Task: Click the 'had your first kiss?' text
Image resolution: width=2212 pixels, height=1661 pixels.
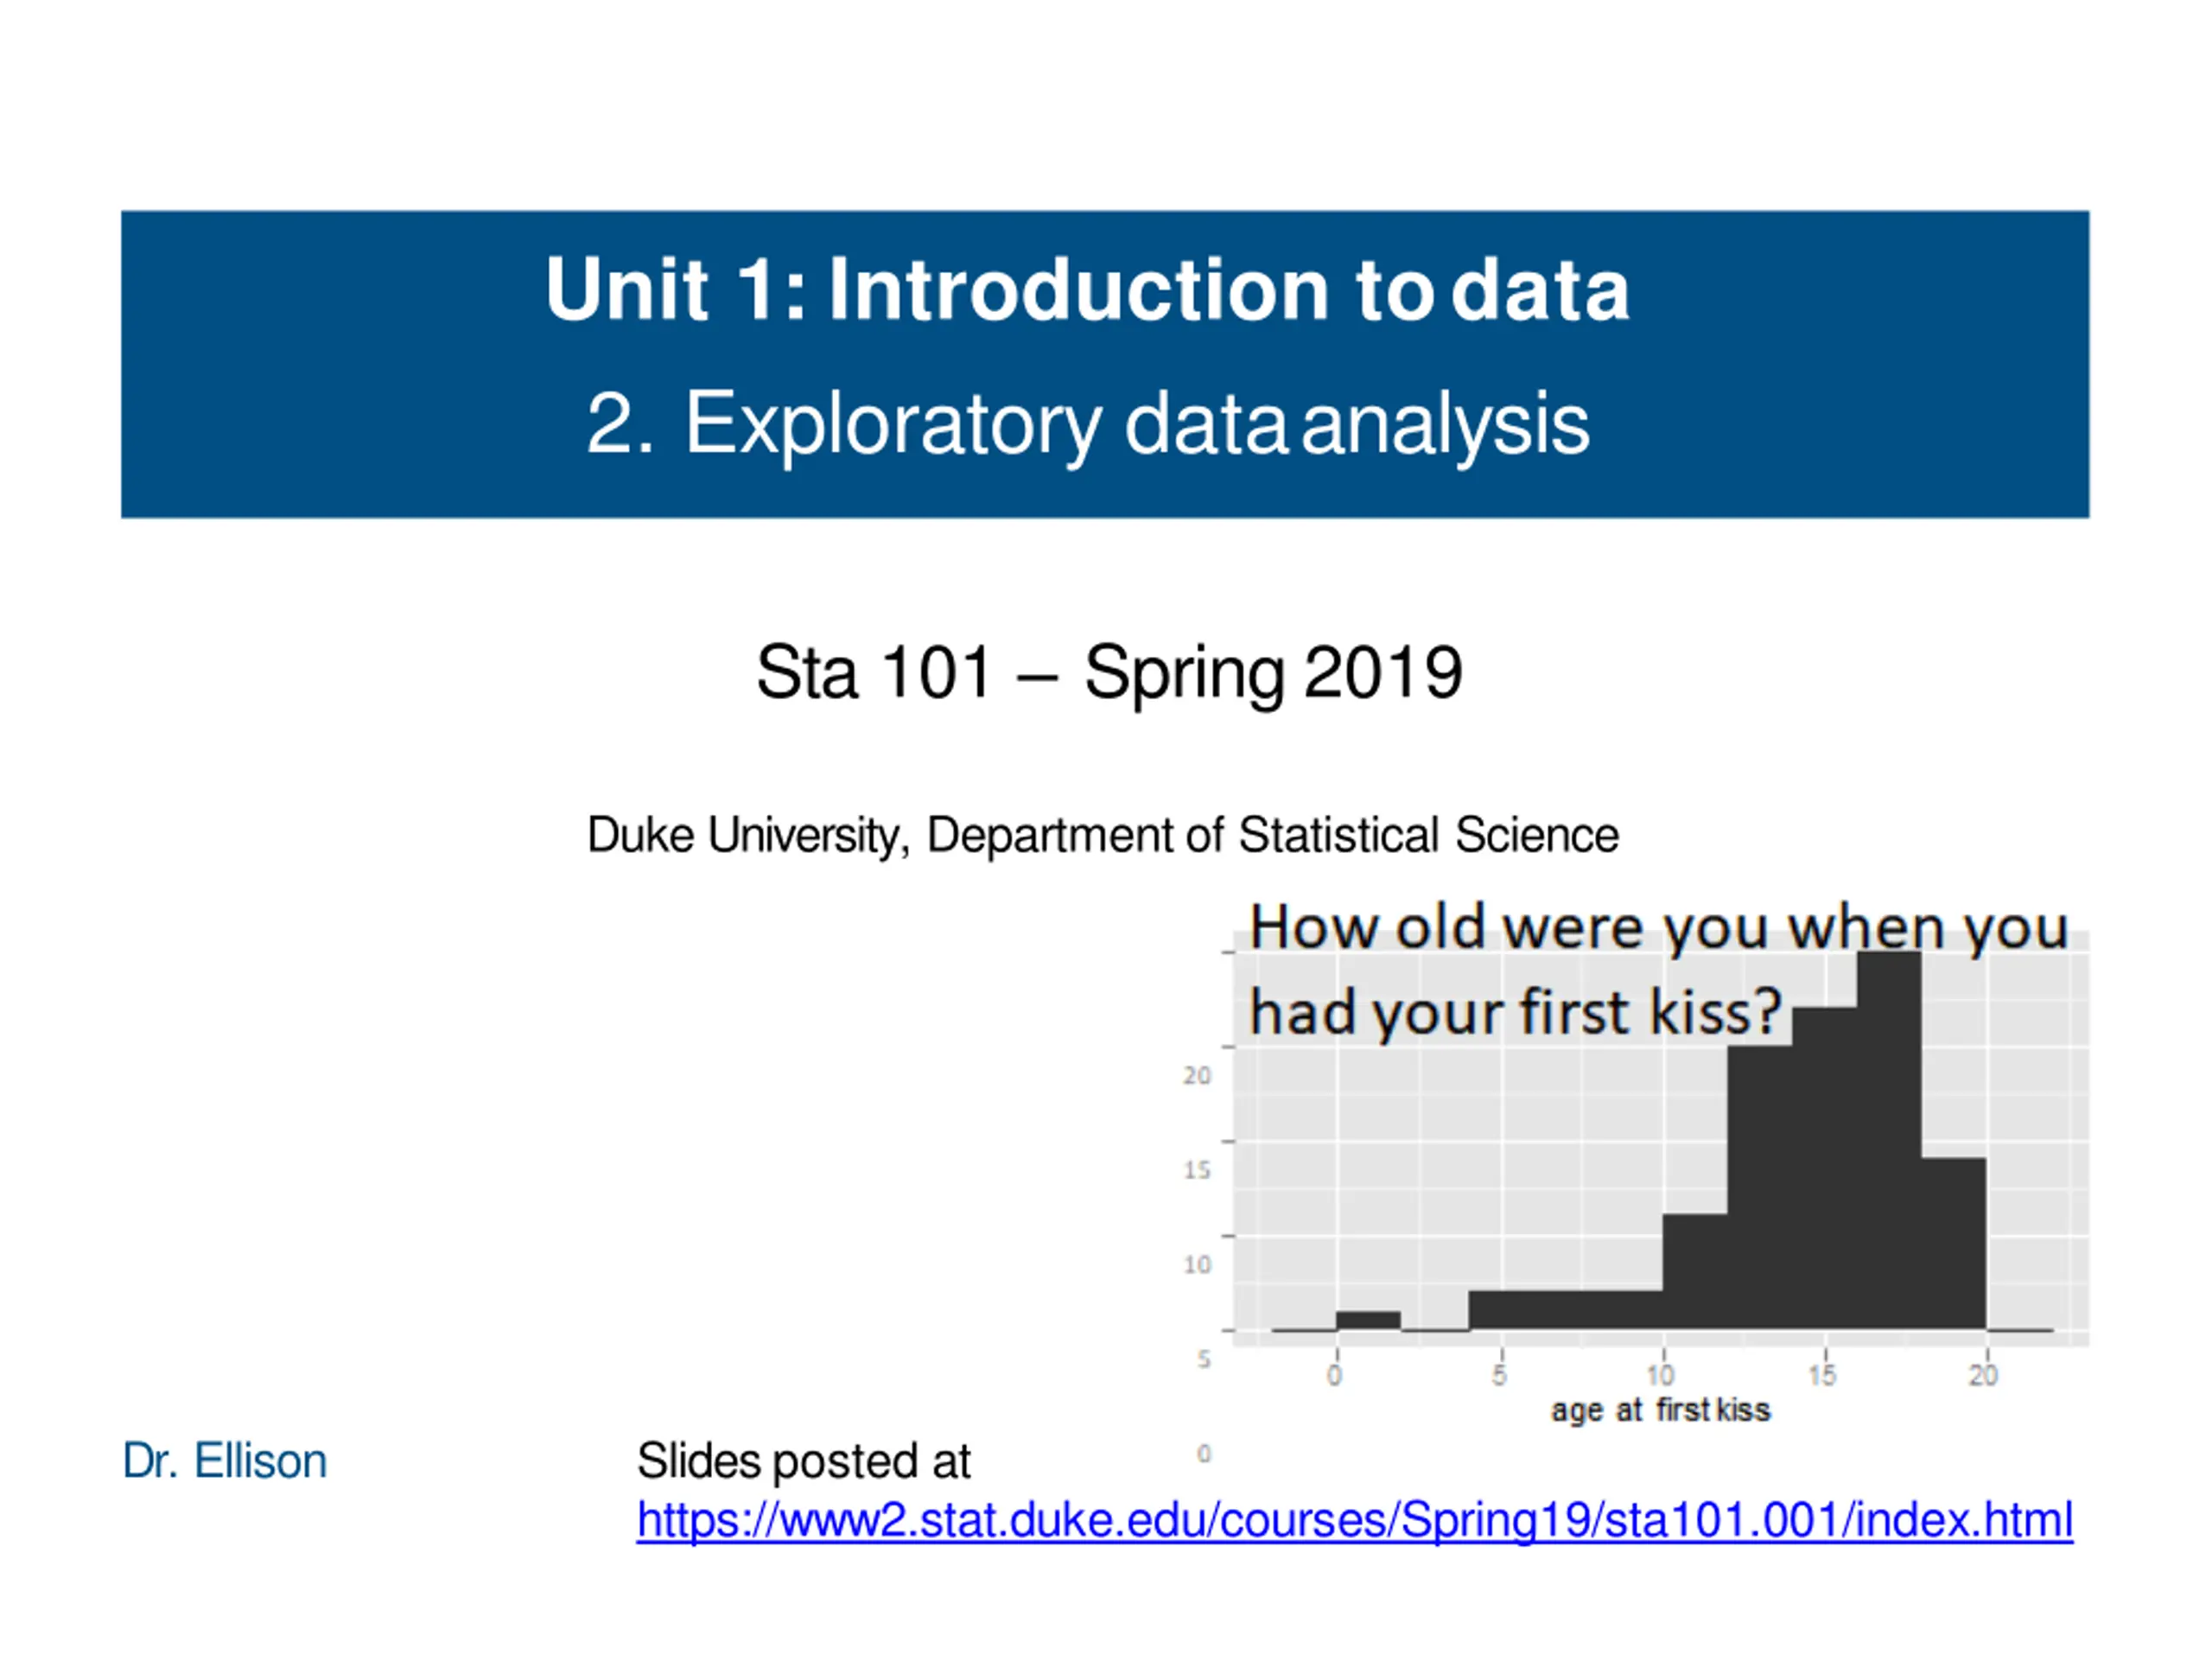Action: pyautogui.click(x=1515, y=1012)
